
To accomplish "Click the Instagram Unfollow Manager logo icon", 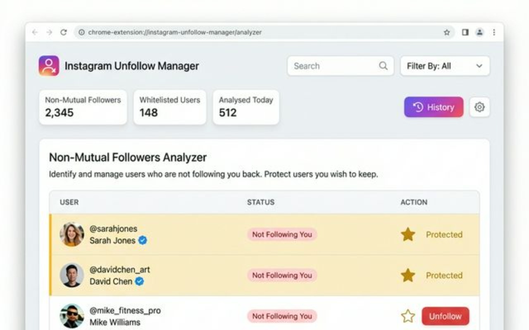I will (49, 66).
